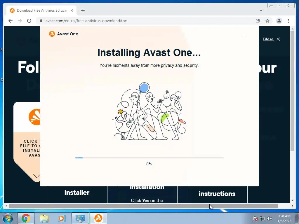Click the down chevron on Avast card
Screen dimensions: 299x224
click(x=36, y=176)
